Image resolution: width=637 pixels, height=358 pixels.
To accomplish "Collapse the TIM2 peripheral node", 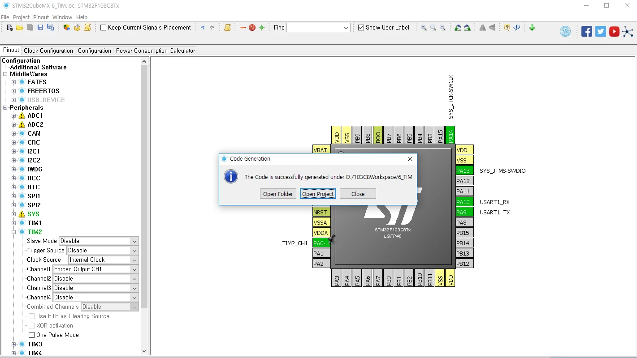I will click(x=13, y=232).
